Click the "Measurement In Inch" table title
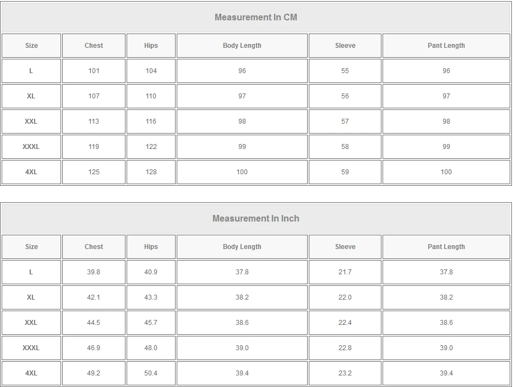Image resolution: width=513 pixels, height=387 pixels. (256, 218)
